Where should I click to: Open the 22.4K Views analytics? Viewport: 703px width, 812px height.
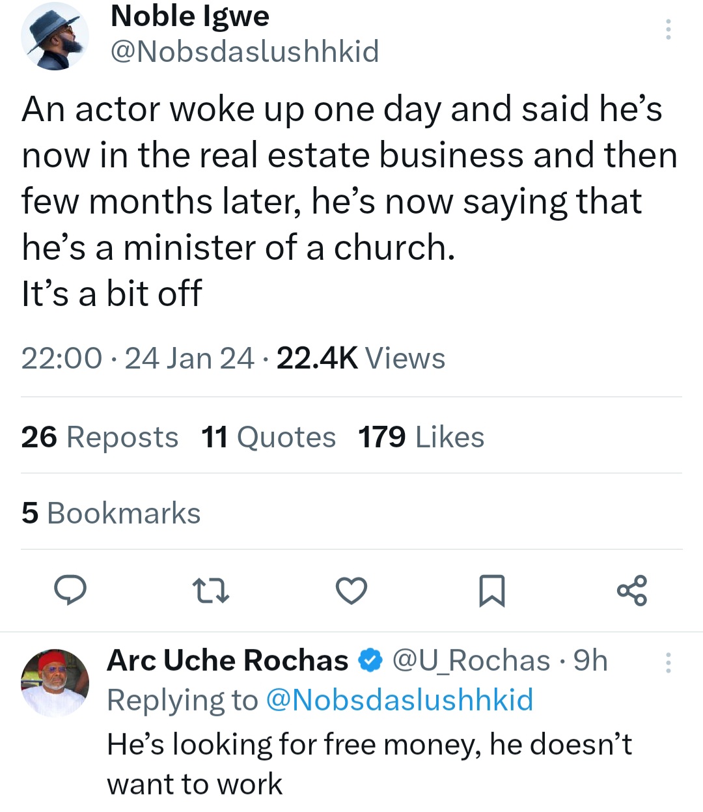click(x=361, y=358)
